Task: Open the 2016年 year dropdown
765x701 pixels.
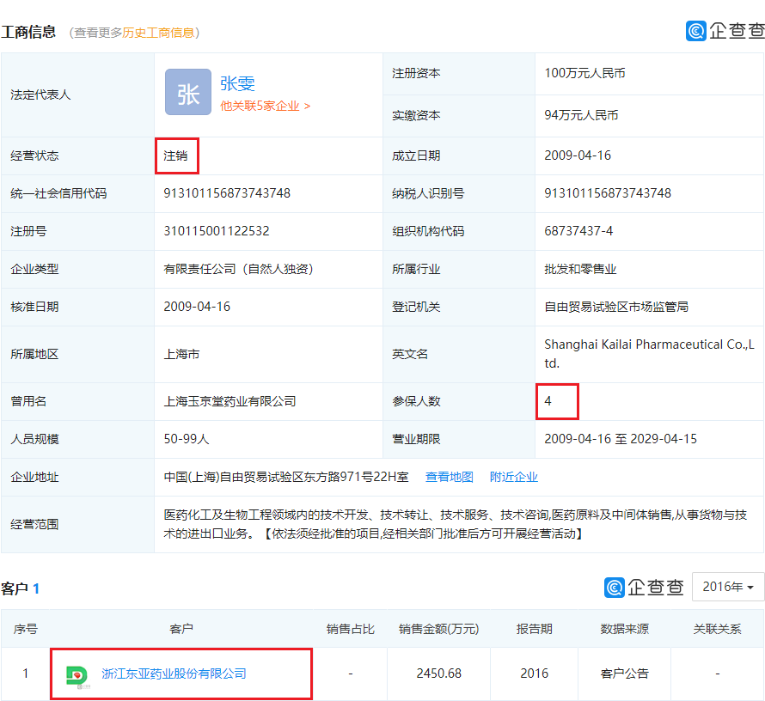Action: pos(727,587)
